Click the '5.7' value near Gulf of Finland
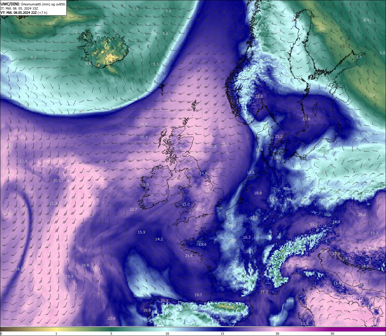 [359, 57]
